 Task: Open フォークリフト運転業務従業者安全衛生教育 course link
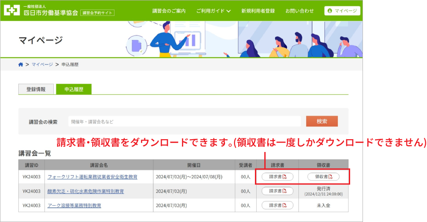point(92,177)
